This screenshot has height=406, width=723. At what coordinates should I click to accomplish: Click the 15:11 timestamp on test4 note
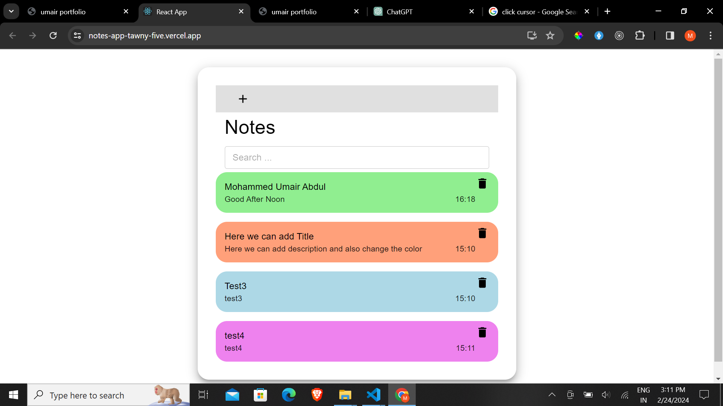pyautogui.click(x=465, y=348)
